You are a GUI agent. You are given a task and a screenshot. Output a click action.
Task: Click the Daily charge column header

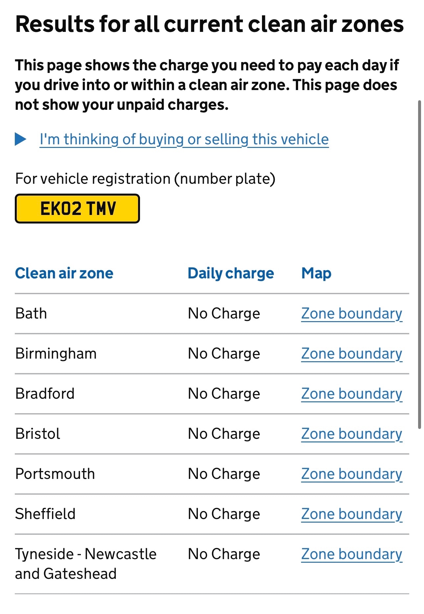click(x=231, y=273)
